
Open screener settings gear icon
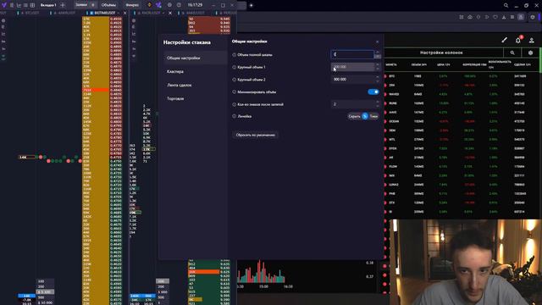coord(530,53)
